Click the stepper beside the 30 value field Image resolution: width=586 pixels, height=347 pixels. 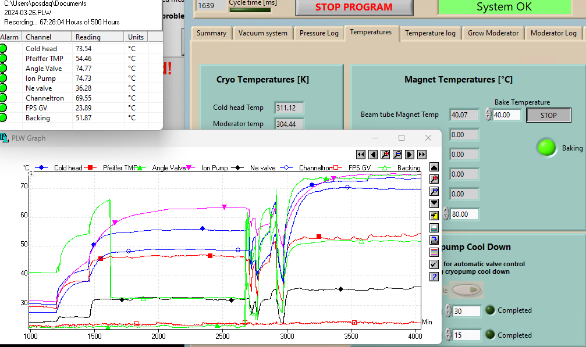click(448, 311)
